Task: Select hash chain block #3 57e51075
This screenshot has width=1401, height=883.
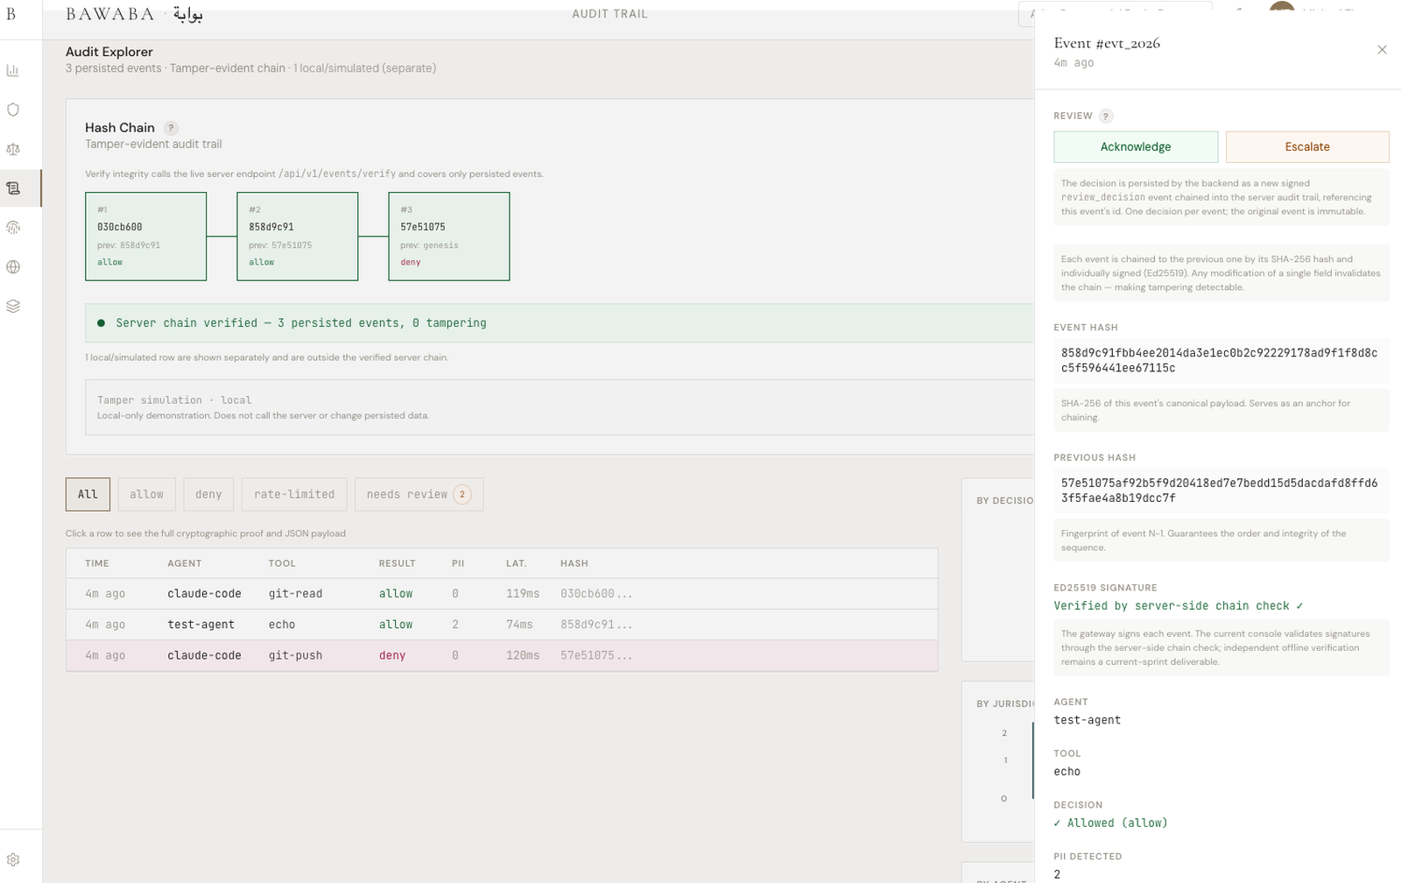Action: [449, 237]
